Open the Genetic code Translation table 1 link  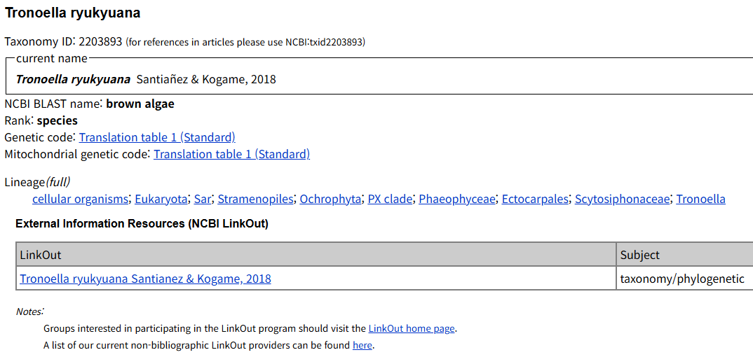point(157,137)
